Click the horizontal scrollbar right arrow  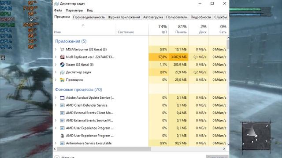[x=224, y=149]
